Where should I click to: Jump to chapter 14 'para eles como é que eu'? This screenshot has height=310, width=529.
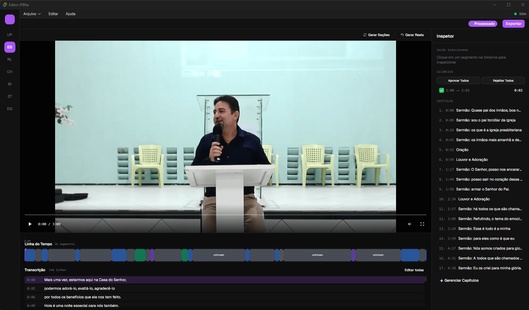tap(480, 239)
